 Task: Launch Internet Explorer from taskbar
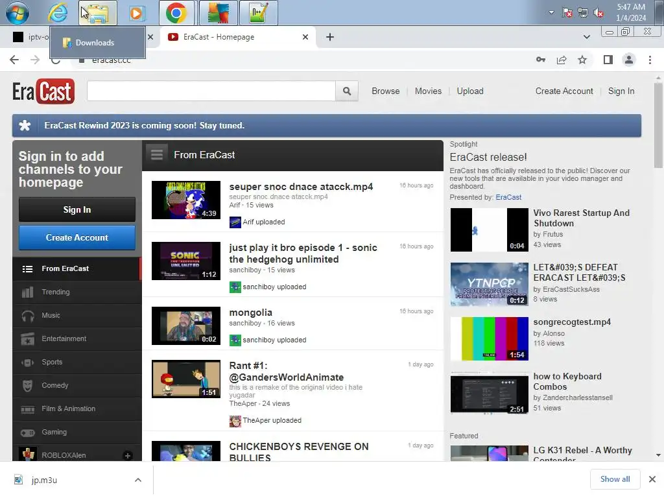click(58, 13)
